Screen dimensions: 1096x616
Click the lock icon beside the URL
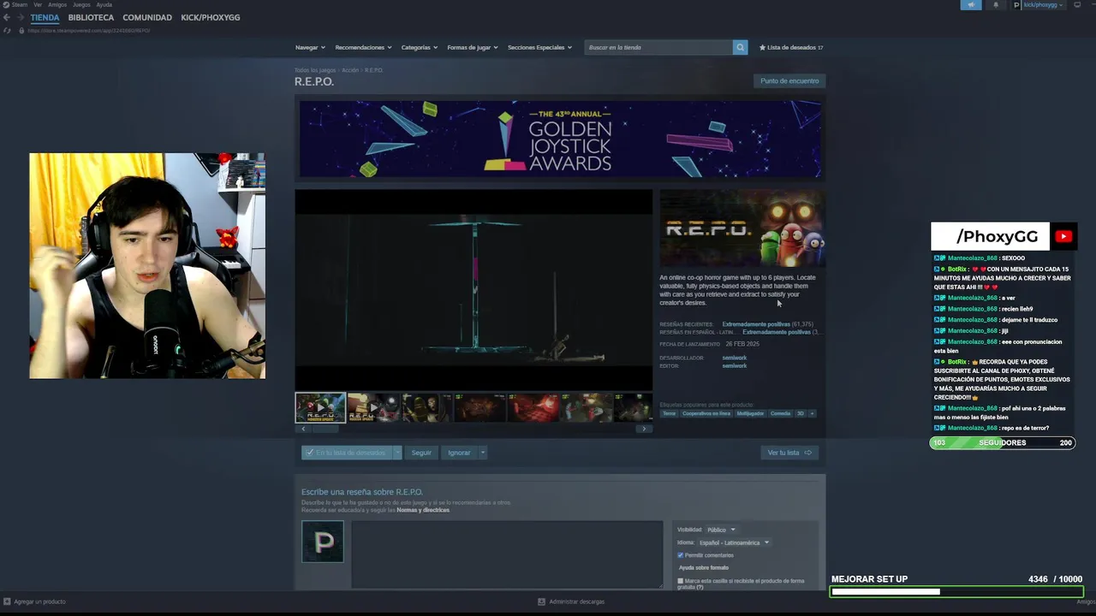click(x=21, y=31)
